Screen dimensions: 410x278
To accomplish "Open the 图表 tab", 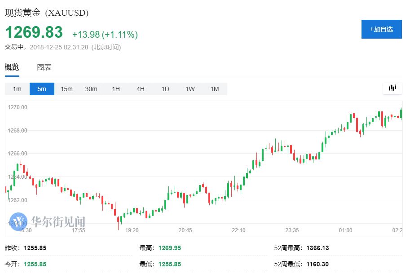I will tap(44, 67).
